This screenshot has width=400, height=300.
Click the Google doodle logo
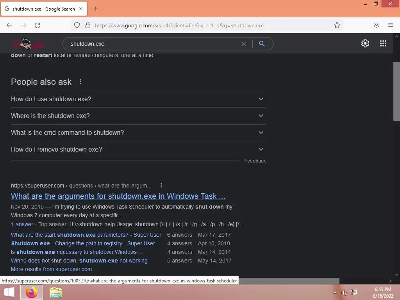[x=28, y=44]
